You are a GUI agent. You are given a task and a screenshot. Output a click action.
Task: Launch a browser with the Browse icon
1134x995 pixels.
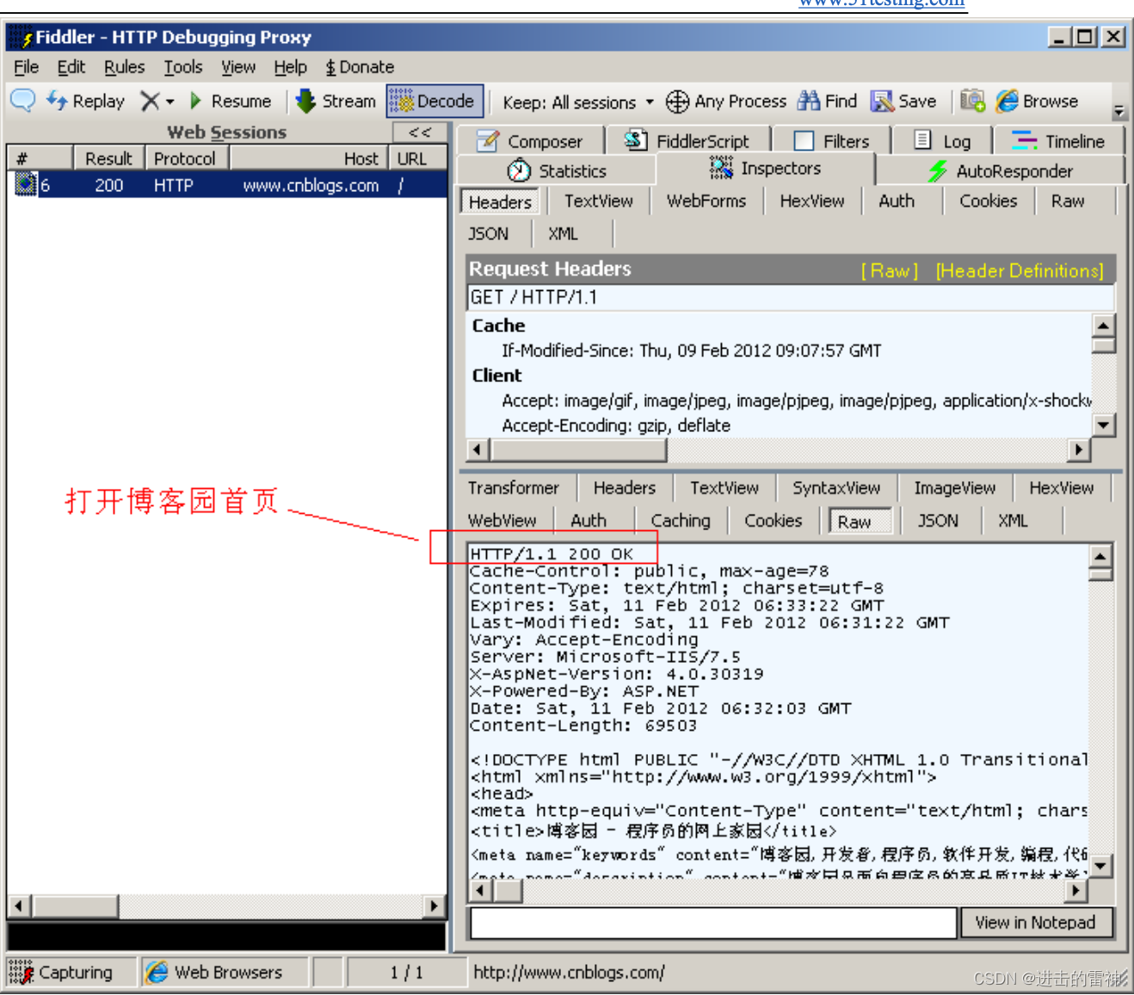coord(1007,101)
